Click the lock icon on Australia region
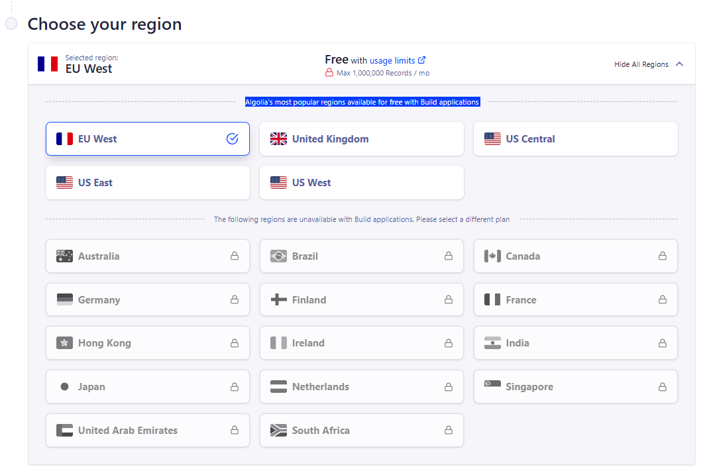This screenshot has width=707, height=473. (235, 256)
